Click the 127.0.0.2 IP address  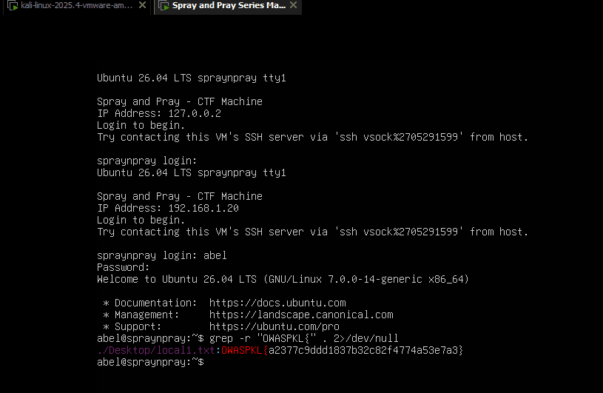195,114
